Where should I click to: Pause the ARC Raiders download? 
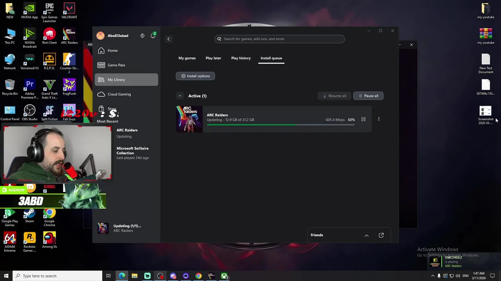363,119
